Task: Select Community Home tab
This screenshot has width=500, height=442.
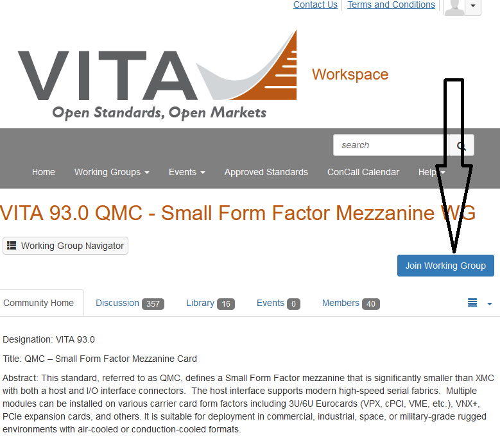Action: pyautogui.click(x=39, y=303)
